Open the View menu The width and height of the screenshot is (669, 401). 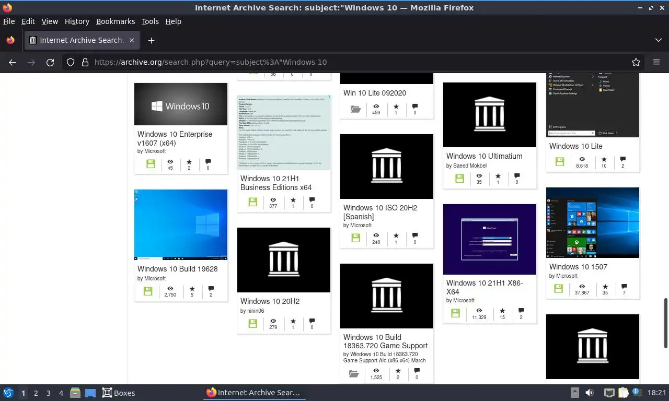click(50, 21)
